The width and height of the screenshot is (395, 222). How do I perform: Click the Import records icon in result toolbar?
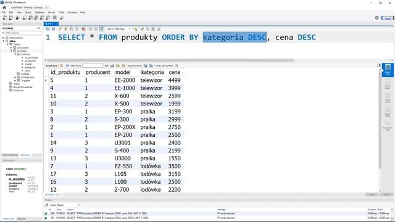[151, 65]
